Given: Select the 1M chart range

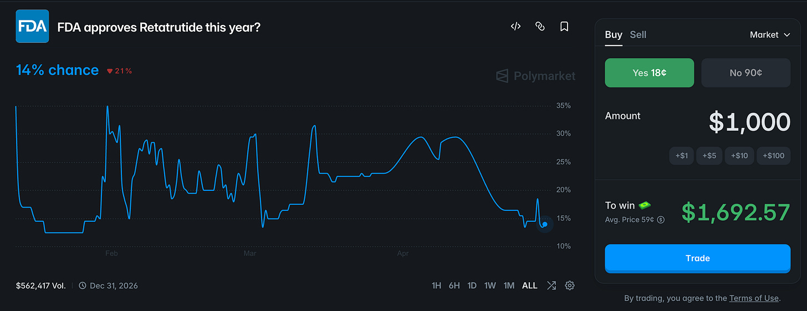Looking at the screenshot, I should [509, 286].
